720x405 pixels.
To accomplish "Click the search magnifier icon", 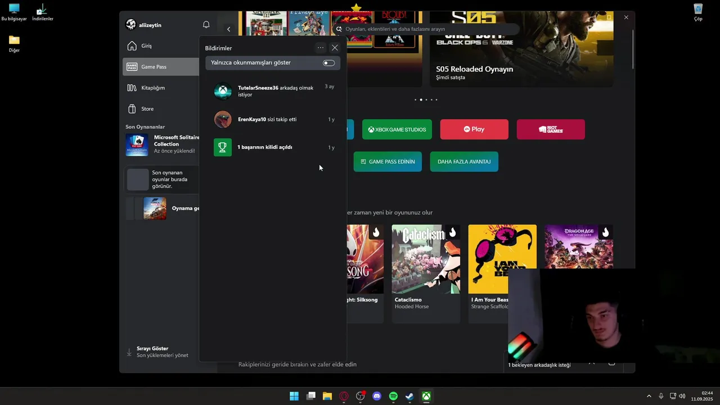I will [x=339, y=29].
